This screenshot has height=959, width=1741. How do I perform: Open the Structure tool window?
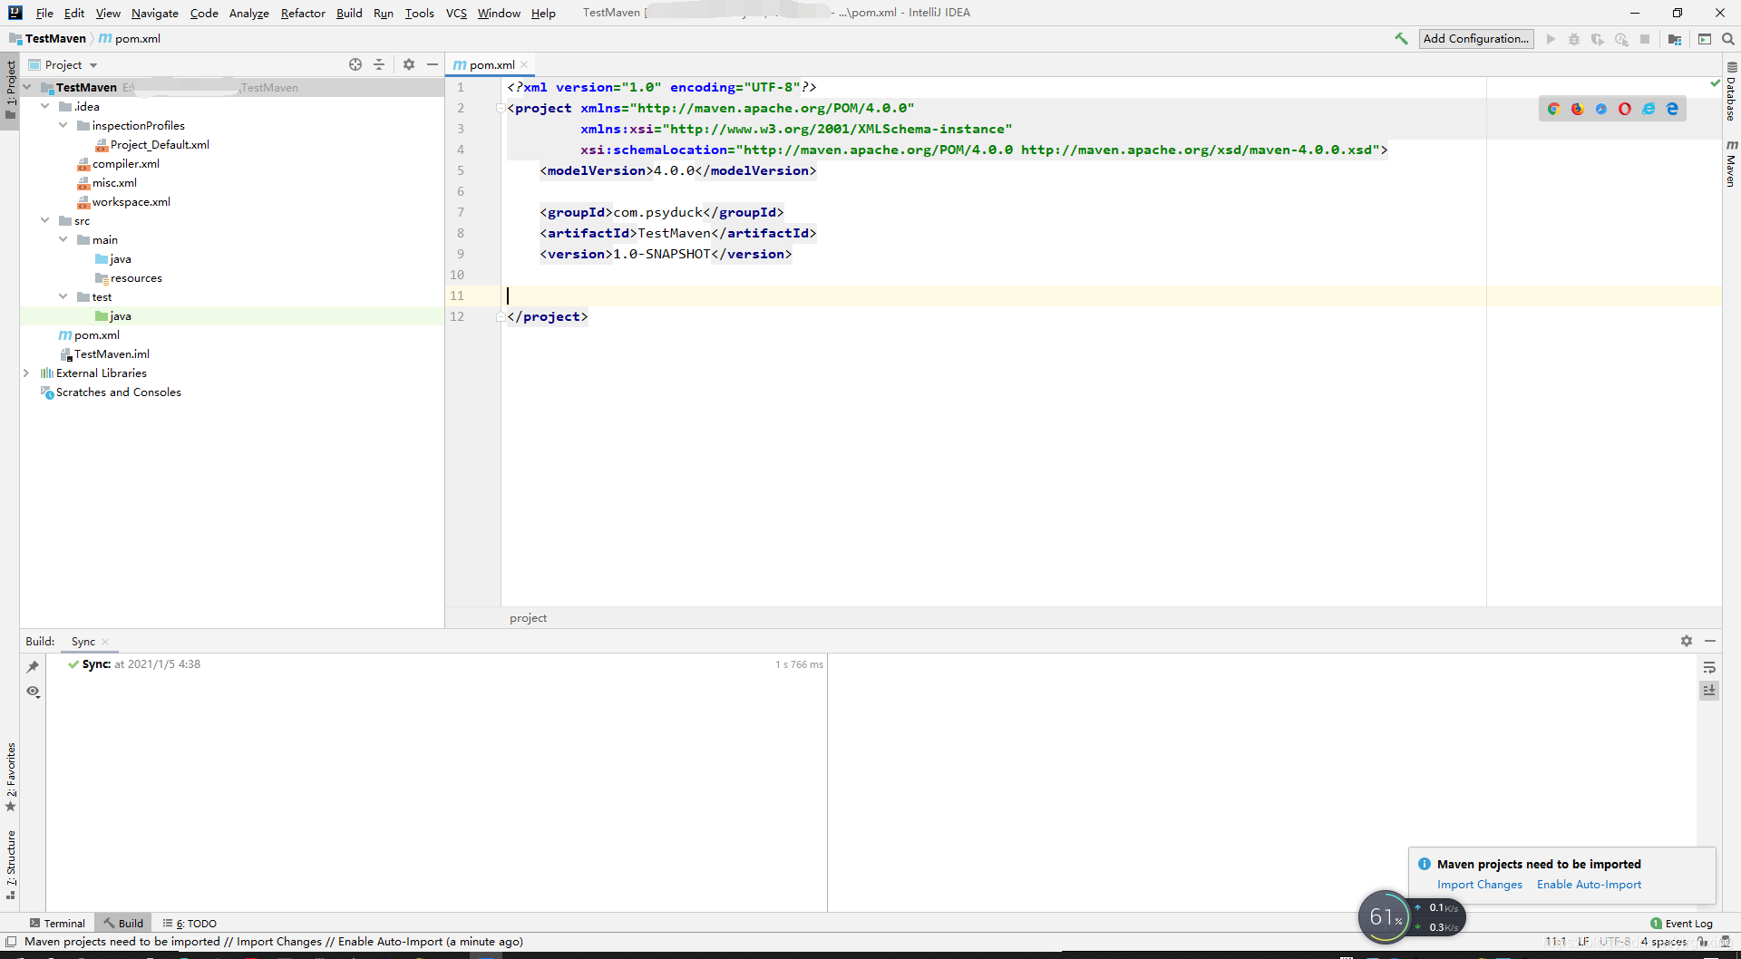tap(11, 866)
